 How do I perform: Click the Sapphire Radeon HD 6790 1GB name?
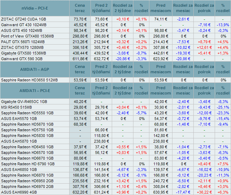coord(28,164)
